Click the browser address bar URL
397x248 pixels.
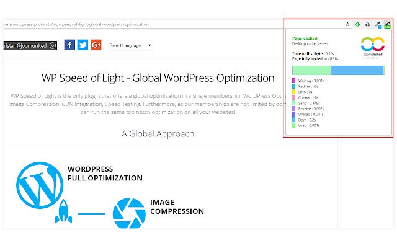coord(76,24)
